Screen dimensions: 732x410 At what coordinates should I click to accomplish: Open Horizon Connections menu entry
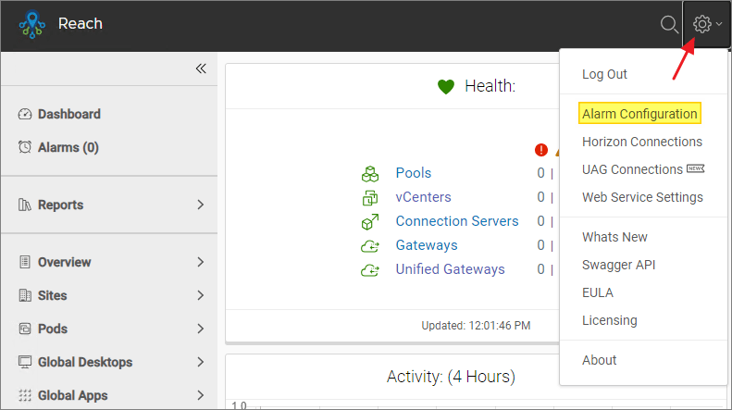pos(641,142)
